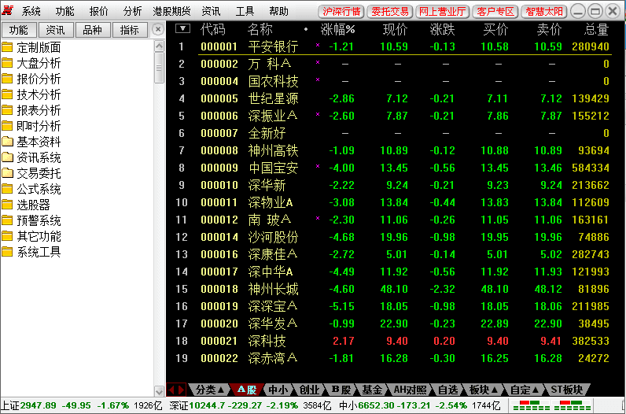Image resolution: width=626 pixels, height=414 pixels.
Task: Open the 技术分析 tree folder
Action: [39, 94]
